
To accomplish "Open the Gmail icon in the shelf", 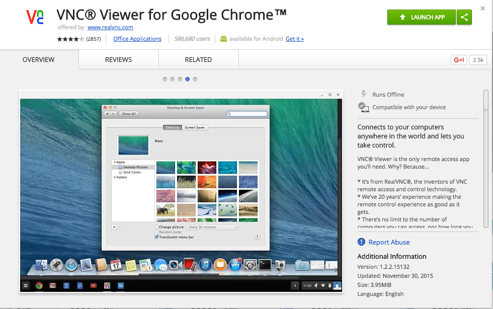I will [53, 286].
